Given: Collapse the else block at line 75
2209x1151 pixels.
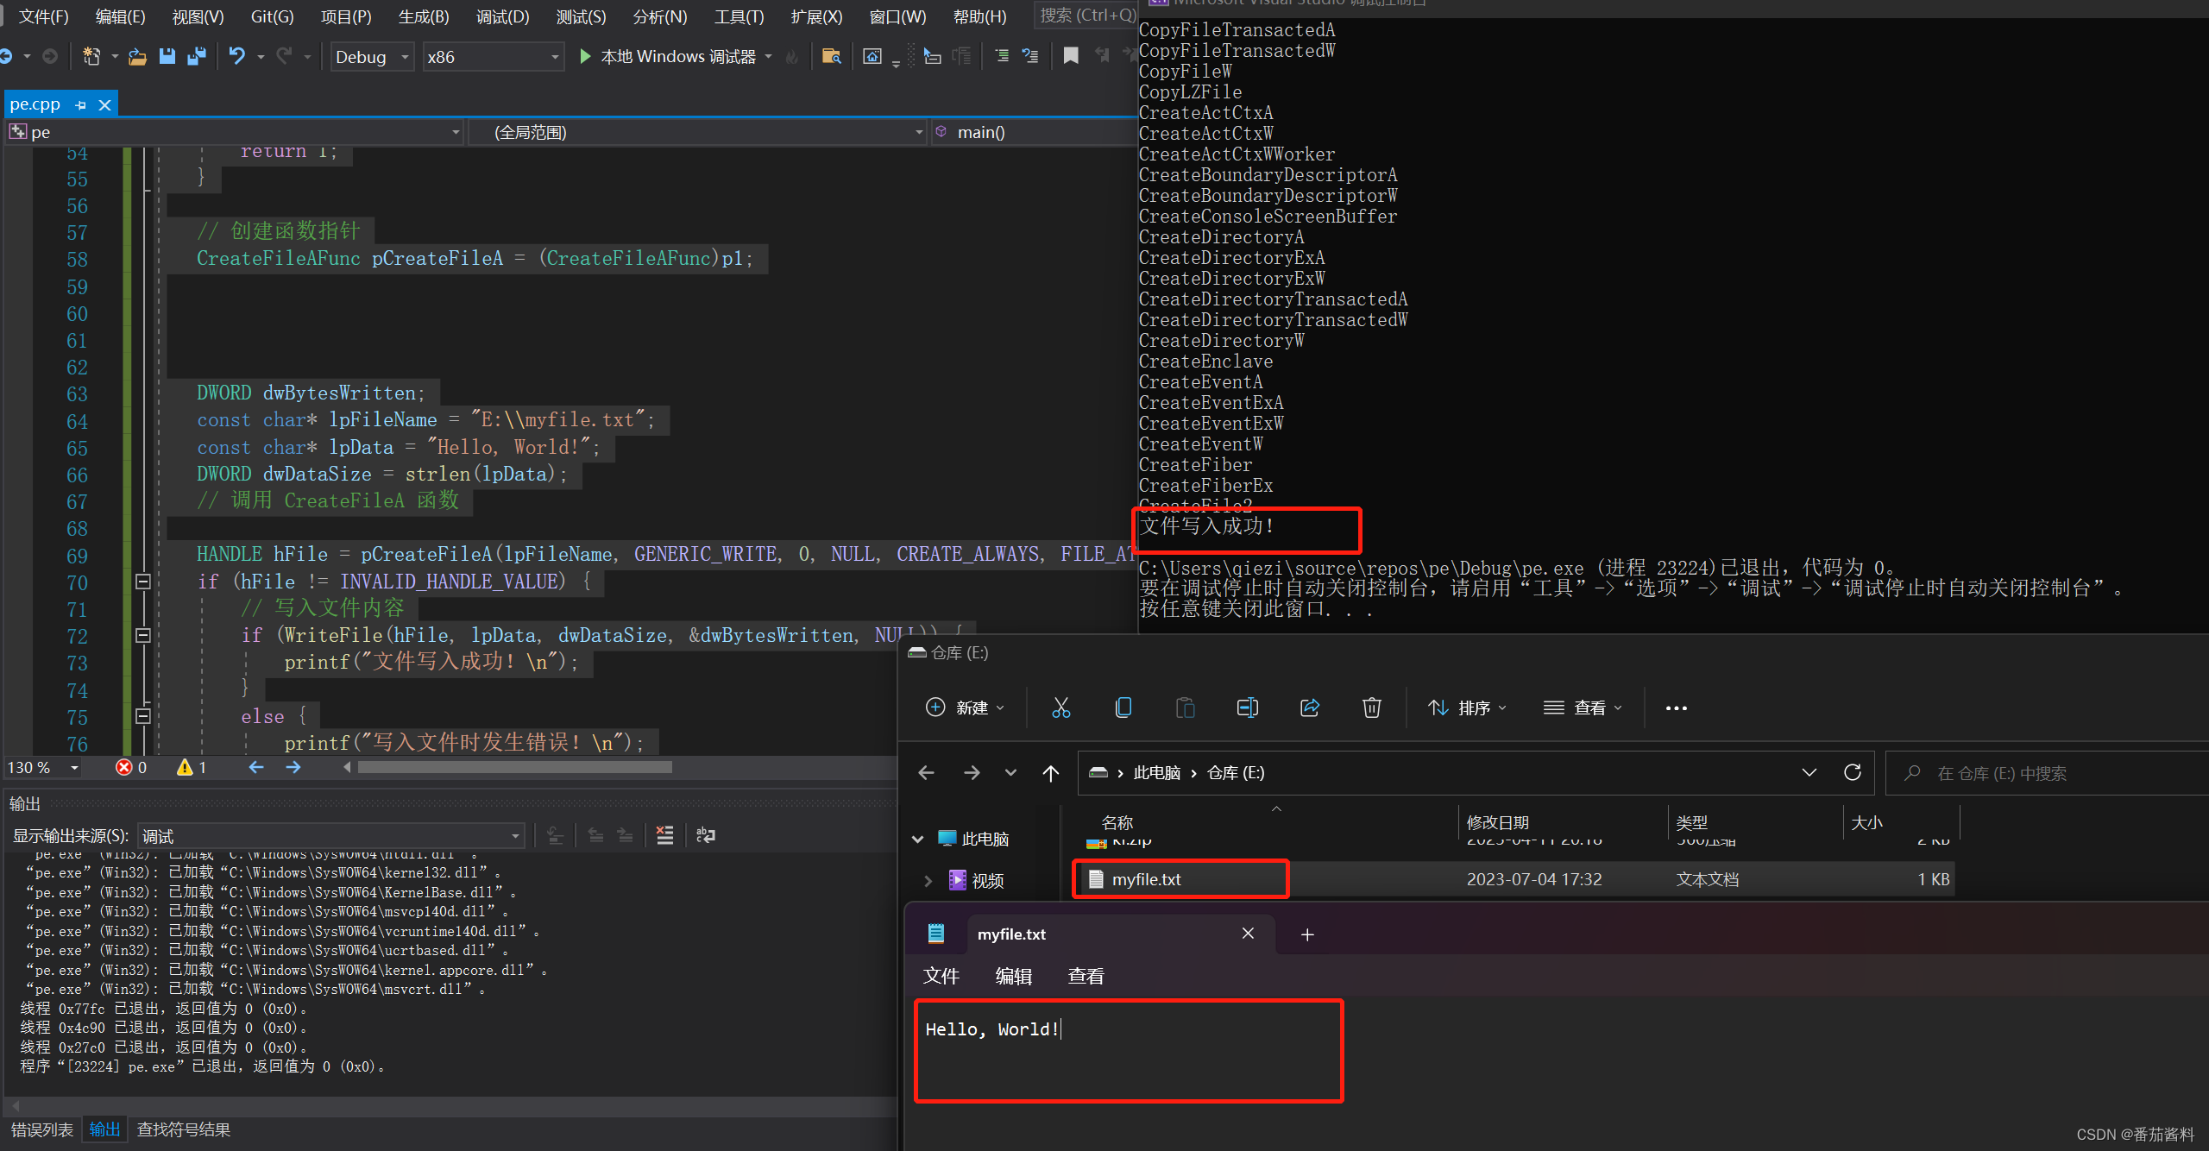Looking at the screenshot, I should [x=143, y=716].
